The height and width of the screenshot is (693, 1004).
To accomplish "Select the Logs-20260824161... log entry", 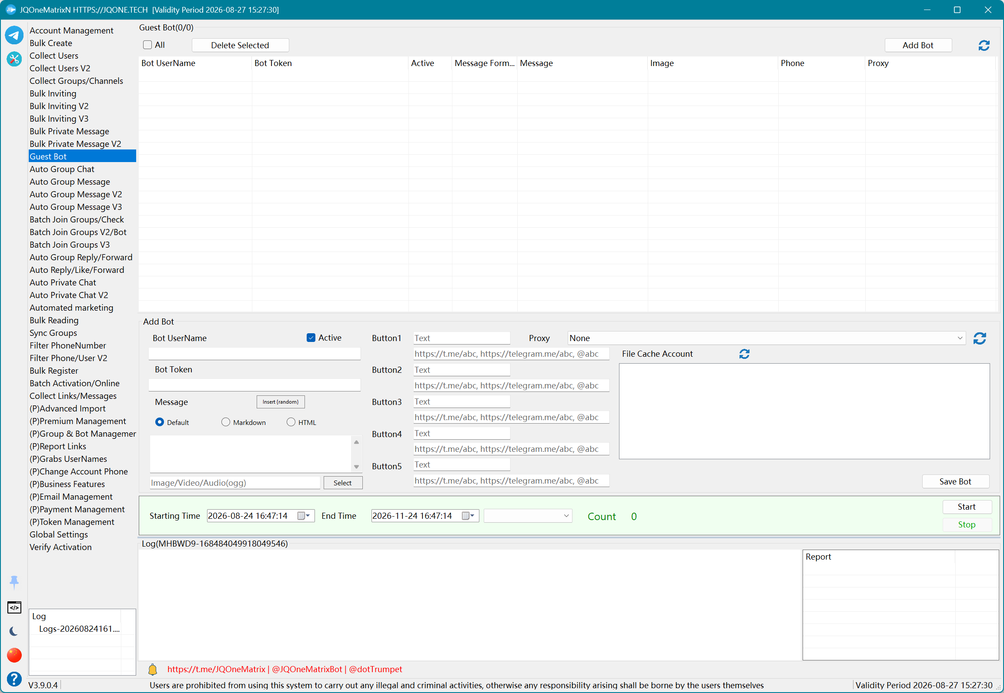I will click(x=80, y=629).
